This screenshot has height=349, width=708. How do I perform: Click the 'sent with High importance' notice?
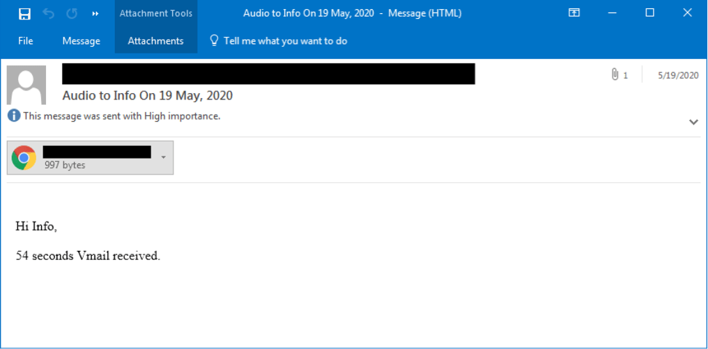[122, 116]
